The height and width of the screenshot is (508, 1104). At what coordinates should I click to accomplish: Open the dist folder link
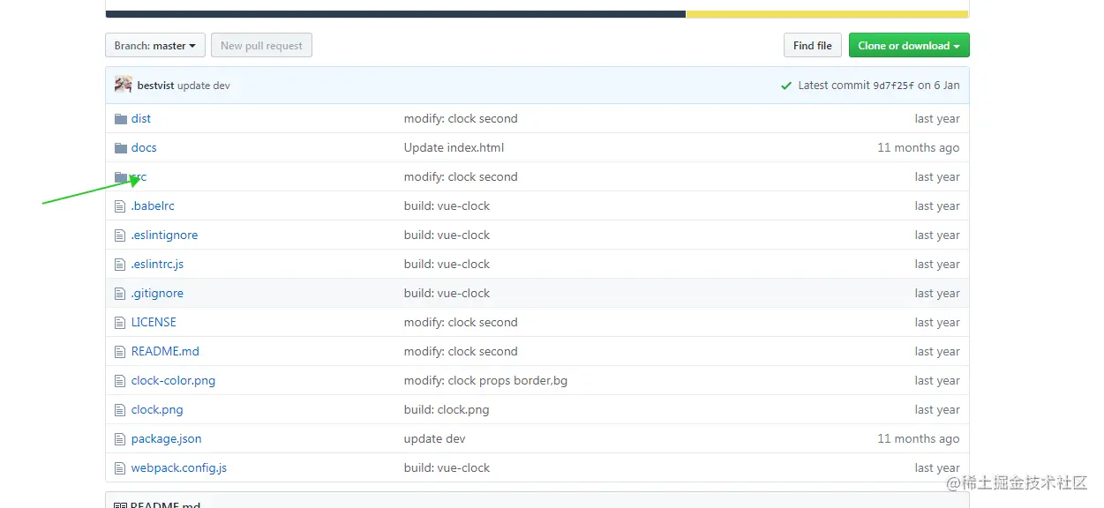141,119
